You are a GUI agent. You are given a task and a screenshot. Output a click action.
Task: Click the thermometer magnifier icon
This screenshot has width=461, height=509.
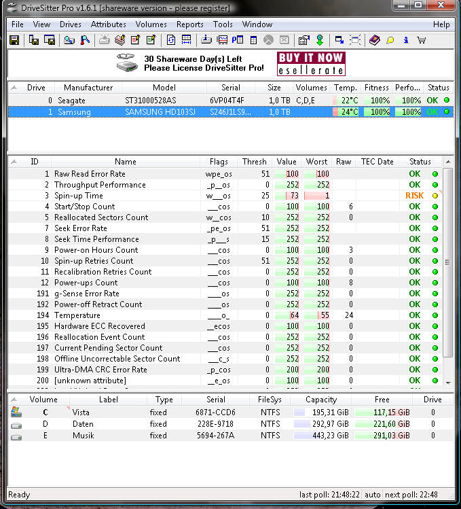coord(85,40)
